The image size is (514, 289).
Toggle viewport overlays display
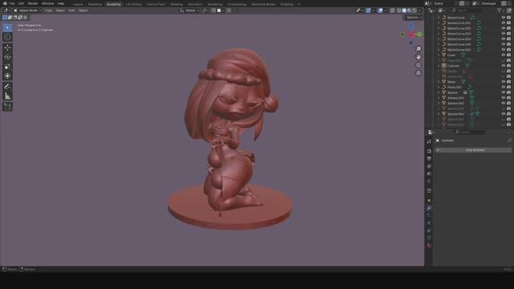pyautogui.click(x=380, y=10)
